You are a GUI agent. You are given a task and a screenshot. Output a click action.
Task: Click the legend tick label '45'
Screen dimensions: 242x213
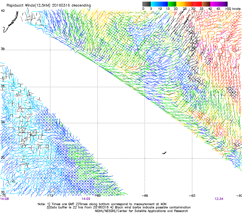coord(218,9)
